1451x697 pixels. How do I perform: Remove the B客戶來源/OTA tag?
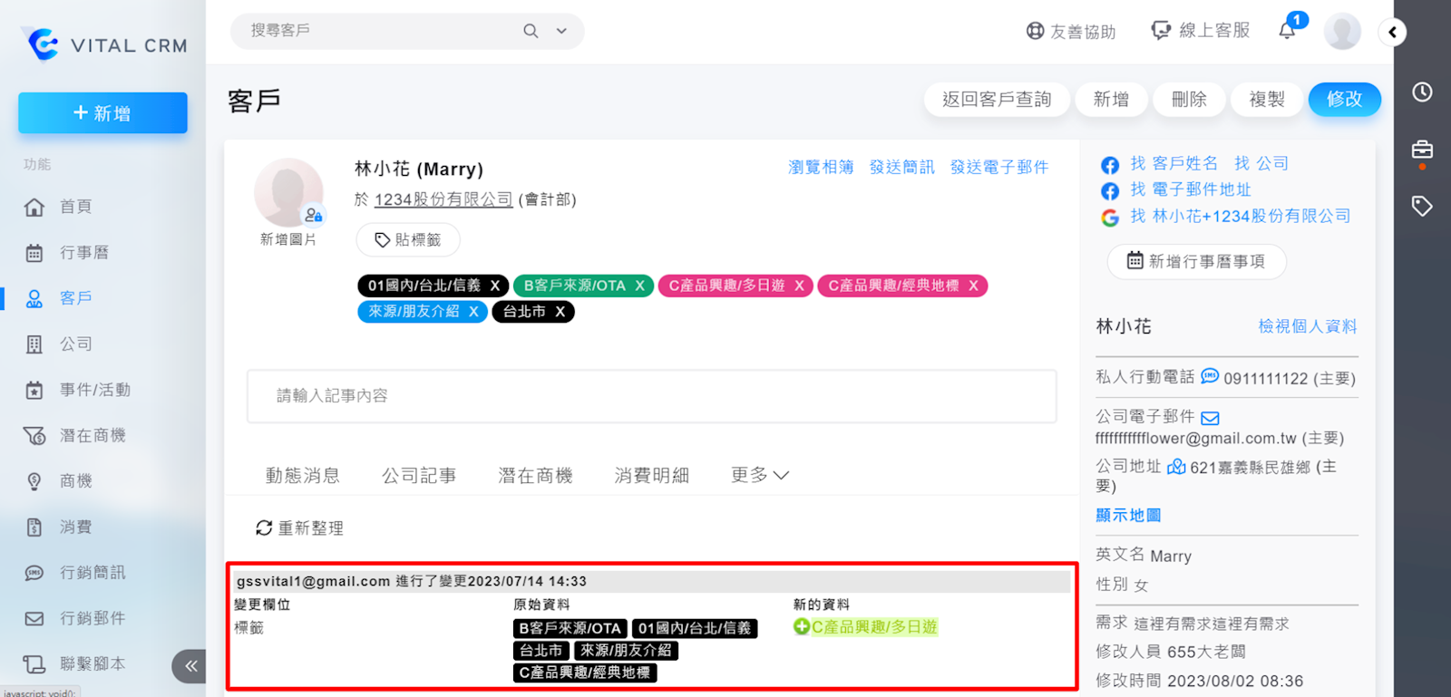(639, 286)
